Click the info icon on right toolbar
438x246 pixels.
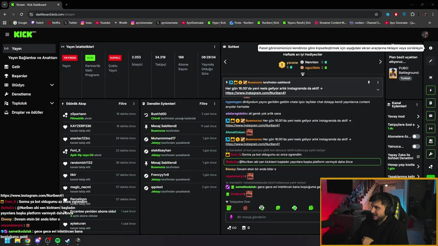pyautogui.click(x=430, y=48)
